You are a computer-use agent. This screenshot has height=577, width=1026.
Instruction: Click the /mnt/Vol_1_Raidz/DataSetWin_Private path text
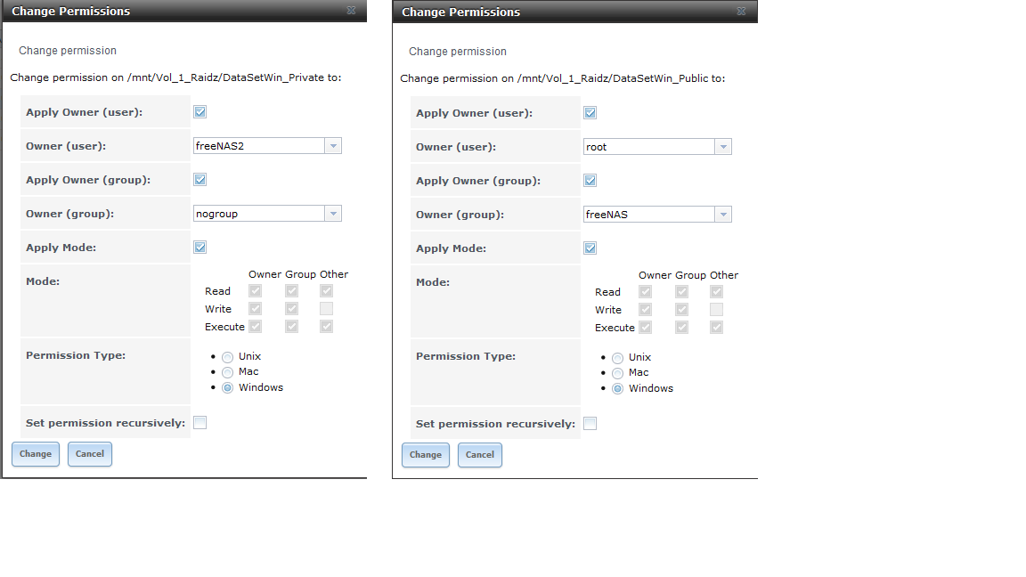click(x=225, y=77)
